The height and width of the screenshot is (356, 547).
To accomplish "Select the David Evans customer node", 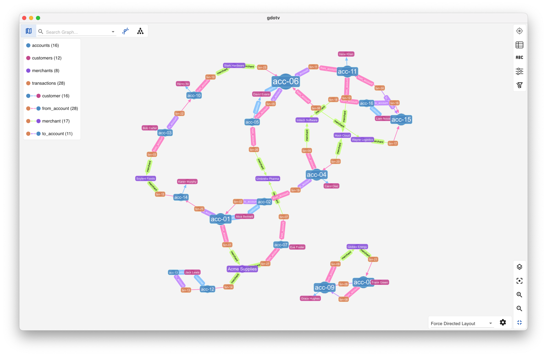I will click(261, 94).
